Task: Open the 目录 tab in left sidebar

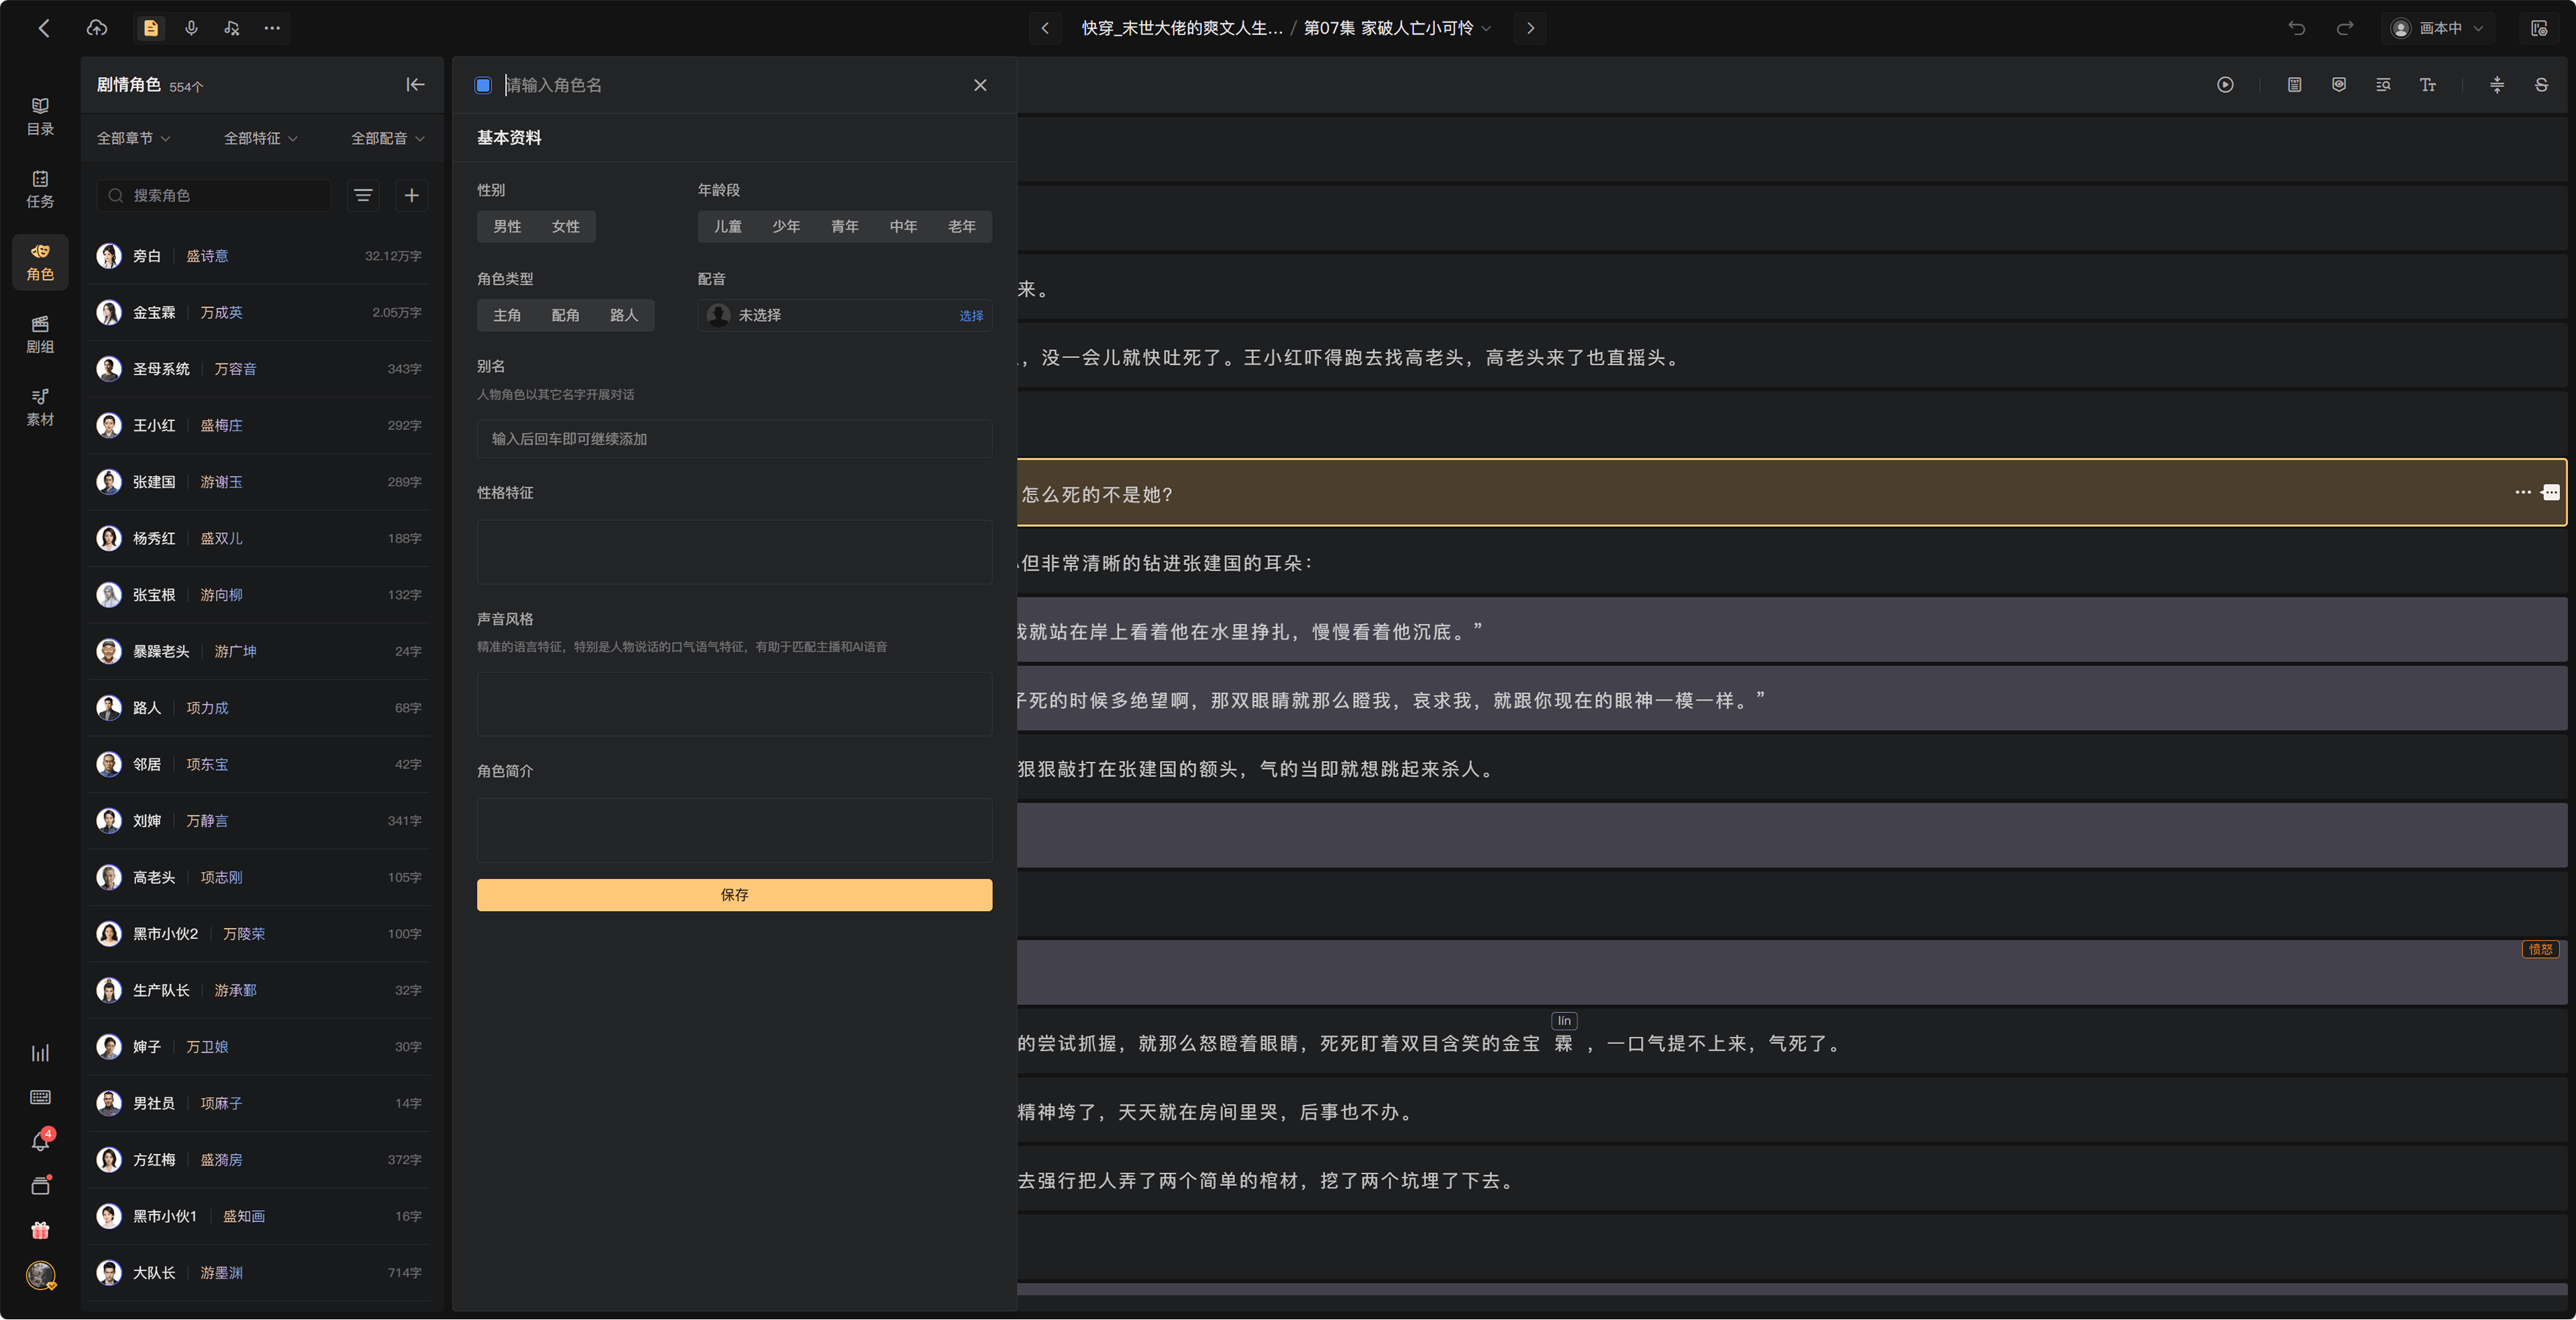Action: [40, 117]
